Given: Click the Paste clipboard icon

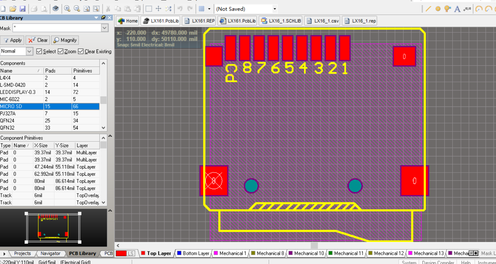Looking at the screenshot, I should pos(127,9).
